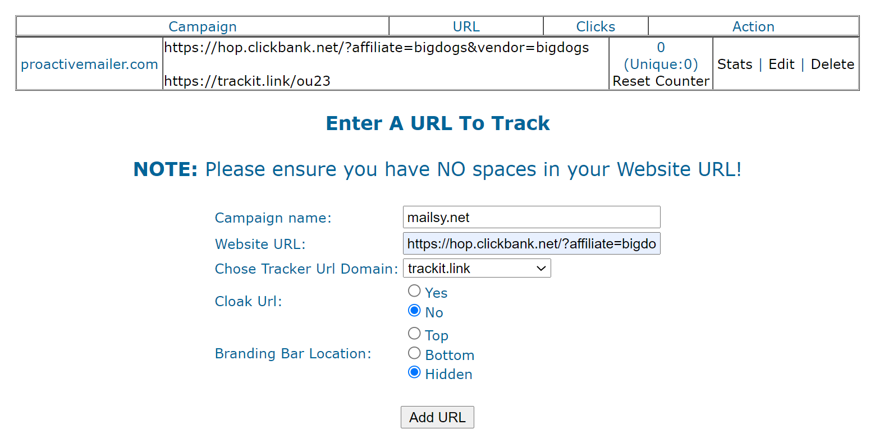
Task: Click the Action column header
Action: click(x=753, y=26)
